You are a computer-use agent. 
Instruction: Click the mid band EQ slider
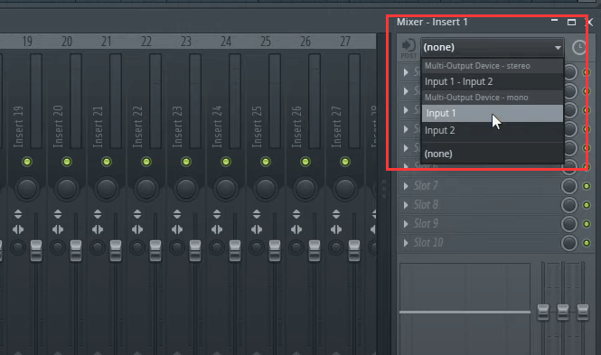point(563,312)
